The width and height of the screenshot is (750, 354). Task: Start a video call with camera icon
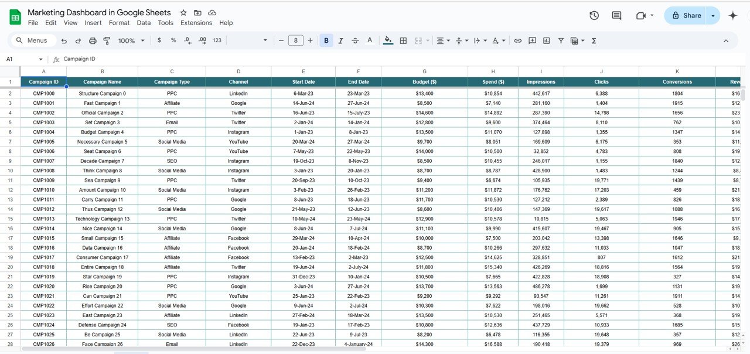coord(640,16)
